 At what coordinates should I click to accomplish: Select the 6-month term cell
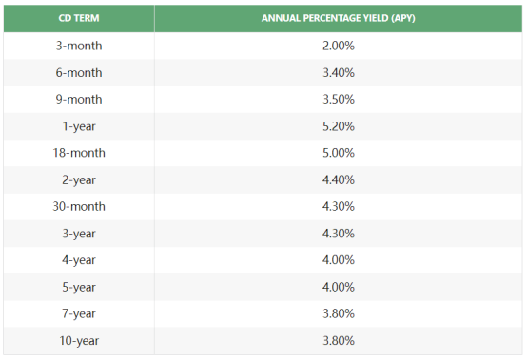point(79,72)
